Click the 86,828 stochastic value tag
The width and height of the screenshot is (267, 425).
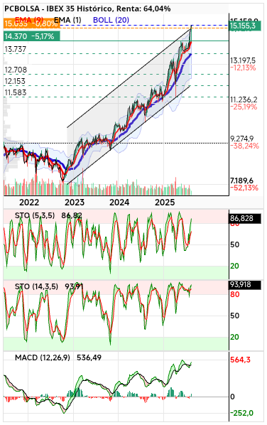245,218
